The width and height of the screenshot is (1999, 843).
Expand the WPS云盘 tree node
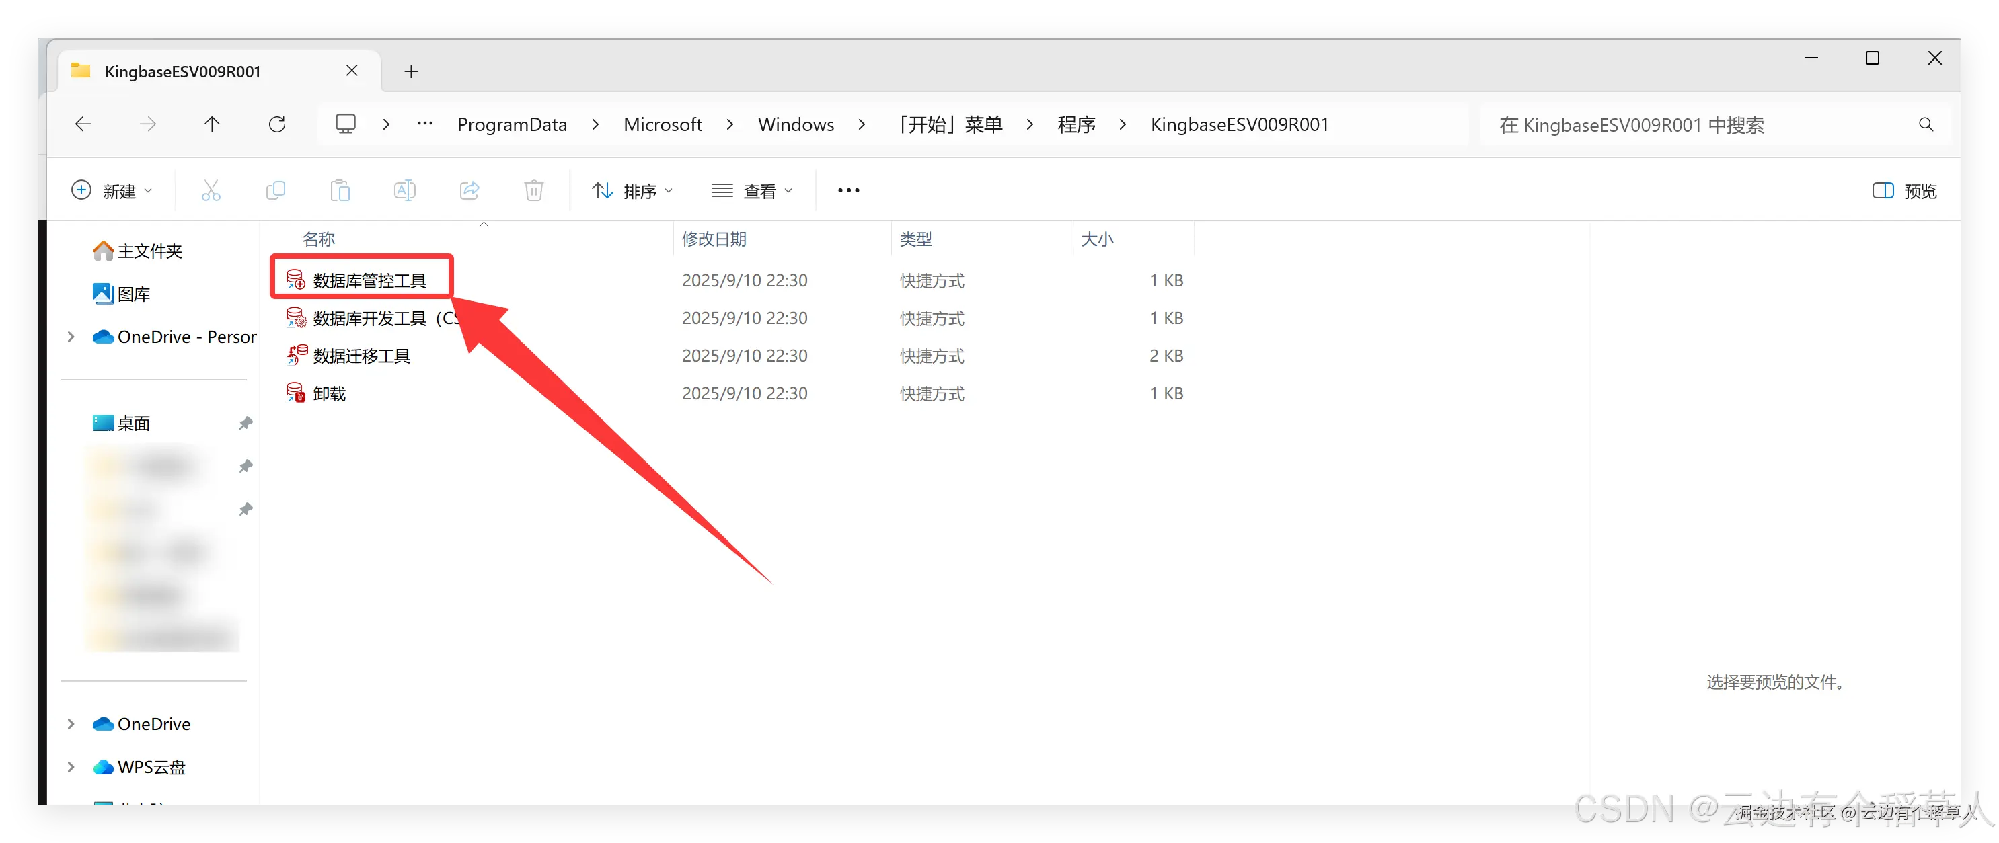click(x=71, y=767)
